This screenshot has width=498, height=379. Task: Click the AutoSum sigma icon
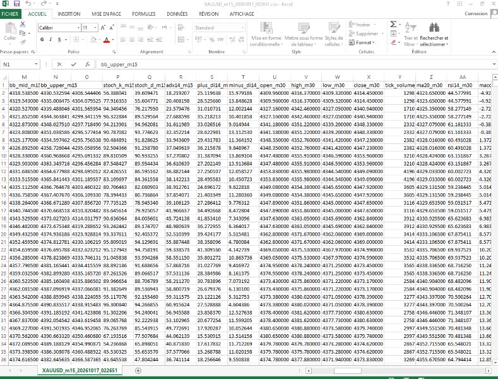pyautogui.click(x=393, y=25)
